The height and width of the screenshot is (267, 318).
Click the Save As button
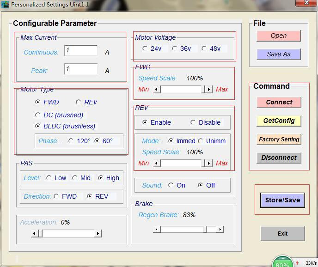pos(278,54)
